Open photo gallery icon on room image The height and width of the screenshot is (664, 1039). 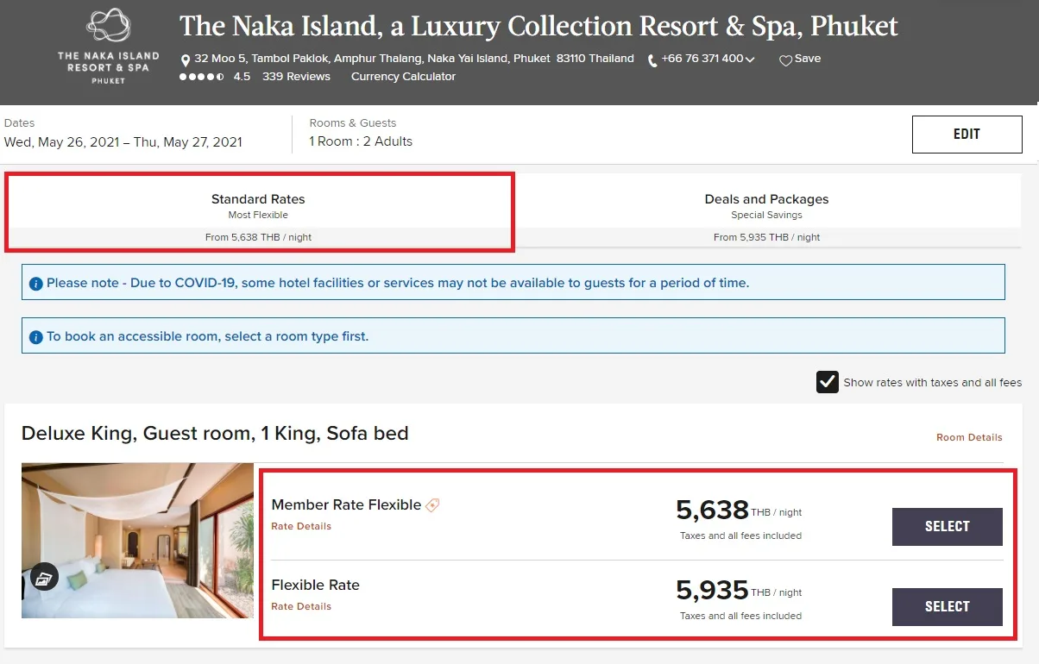[x=44, y=577]
